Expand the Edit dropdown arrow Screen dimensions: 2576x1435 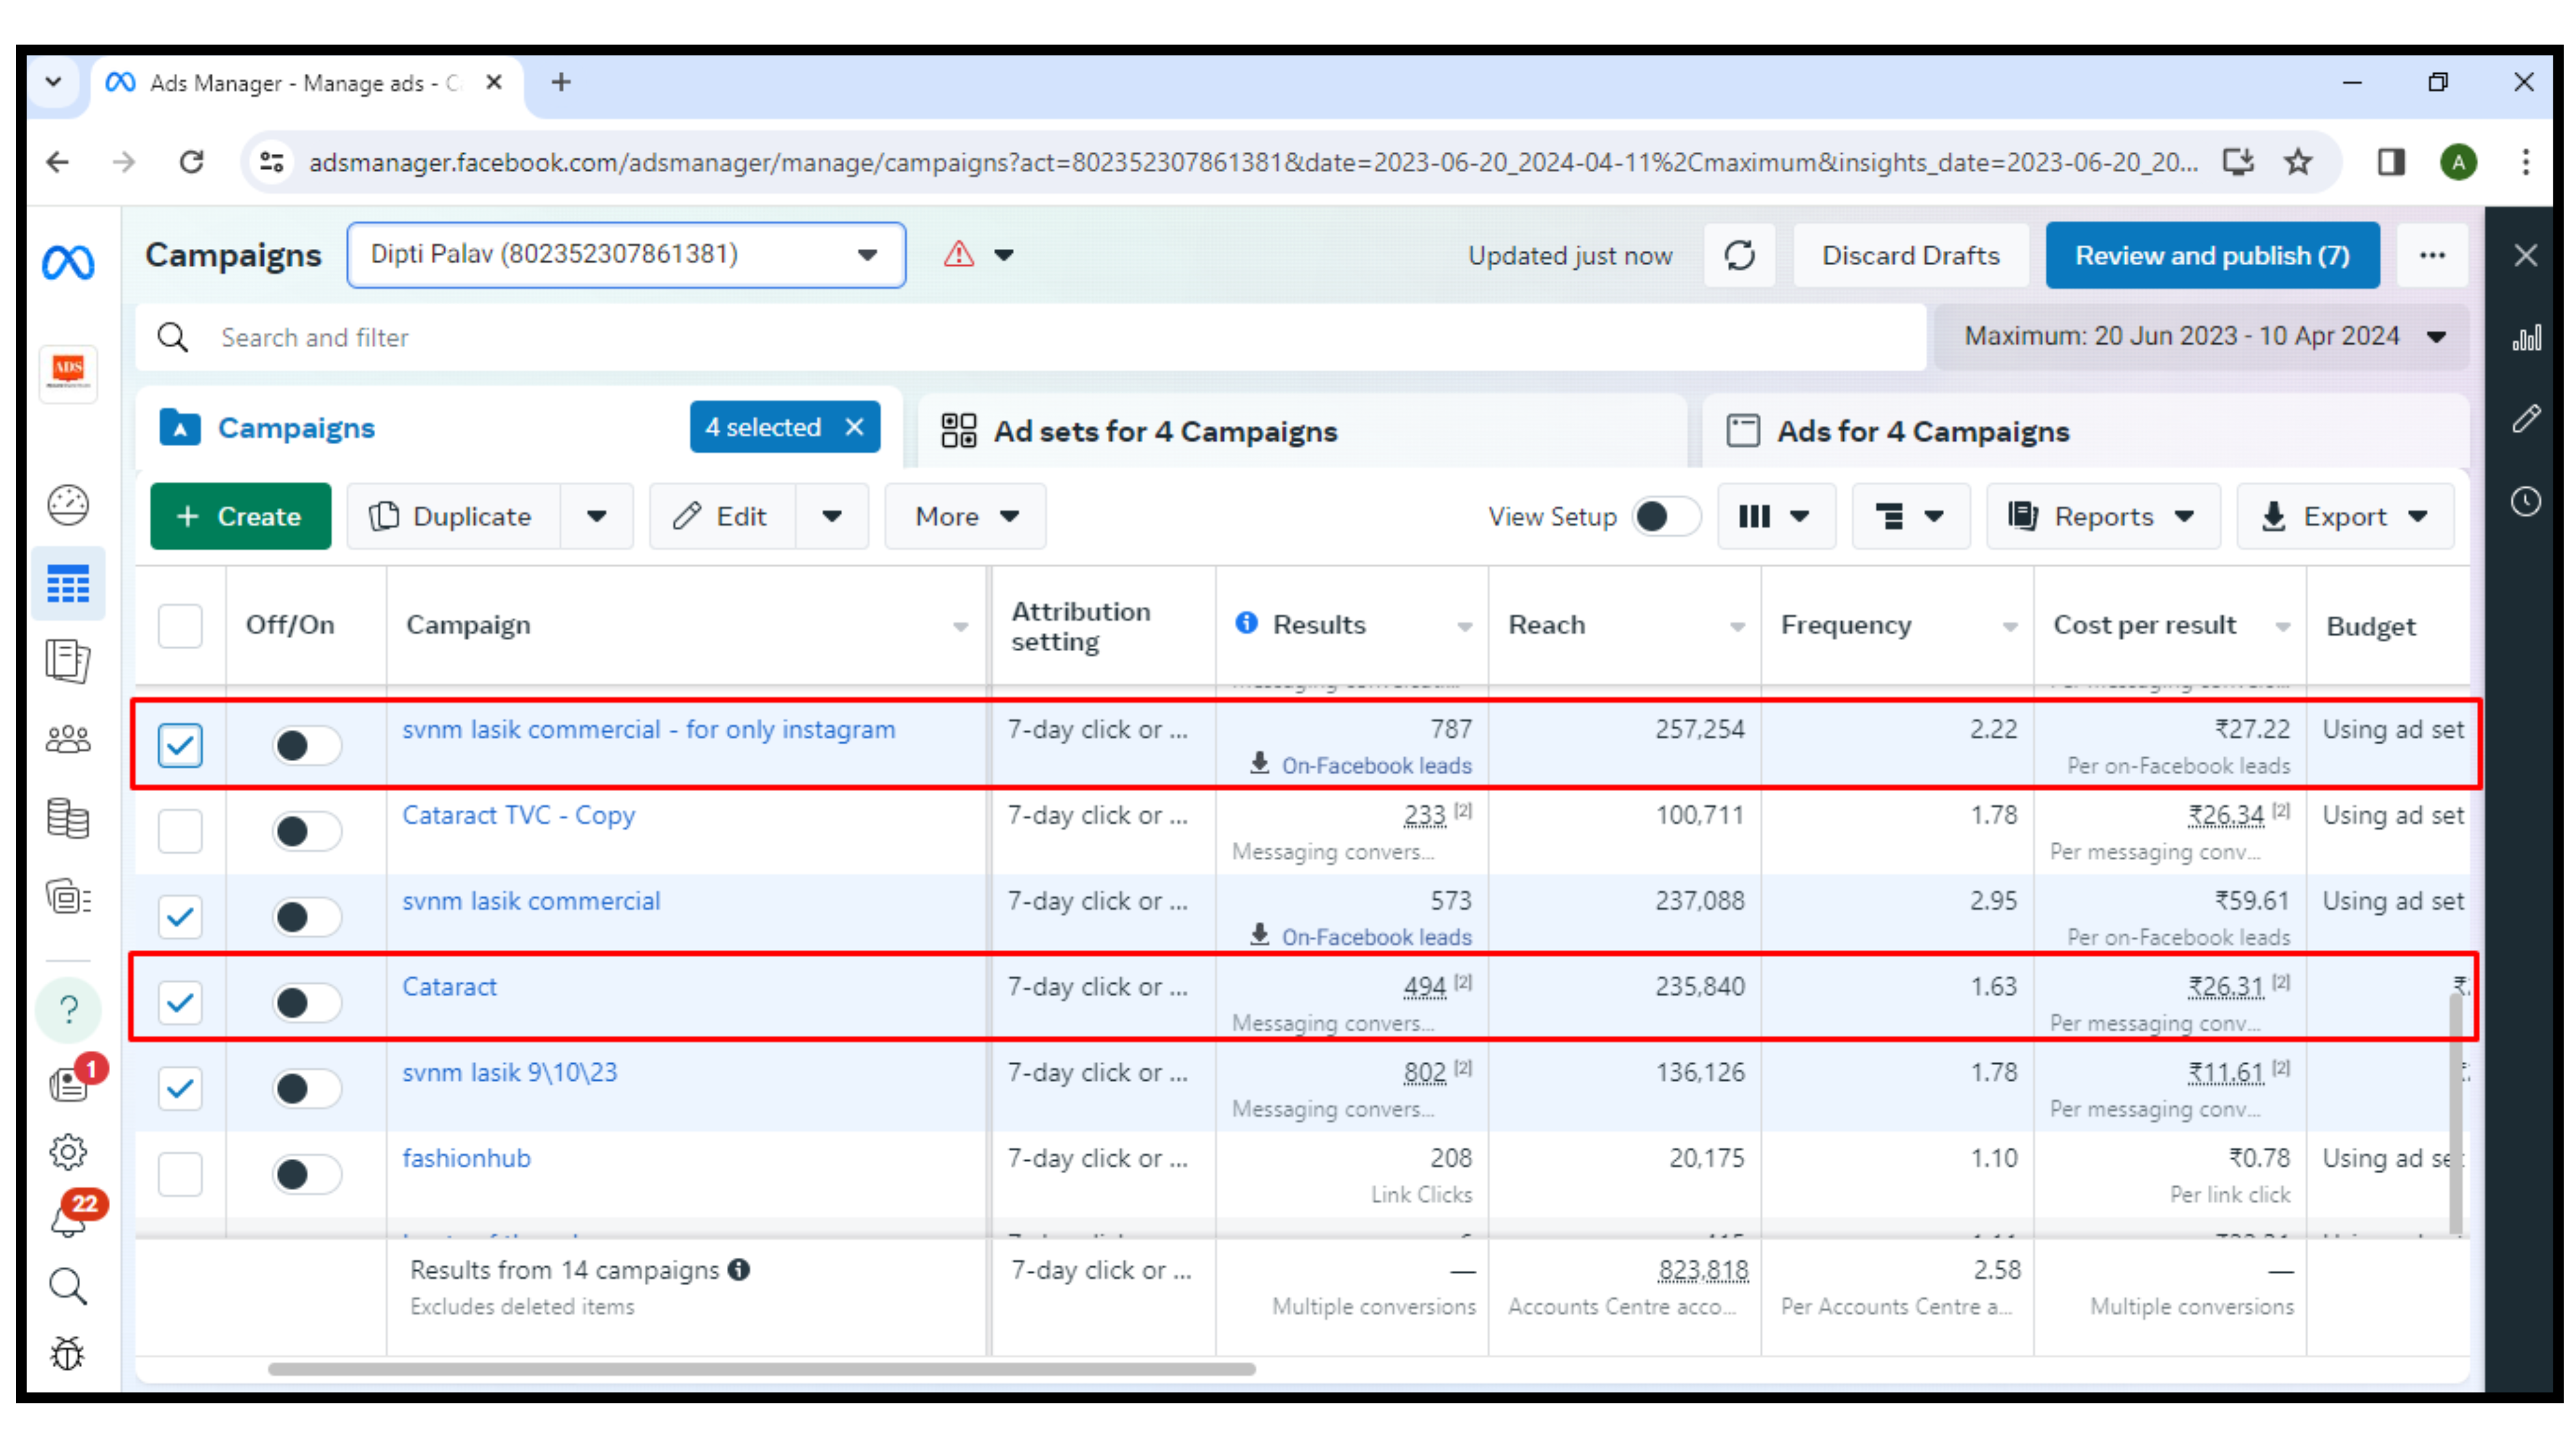click(832, 516)
